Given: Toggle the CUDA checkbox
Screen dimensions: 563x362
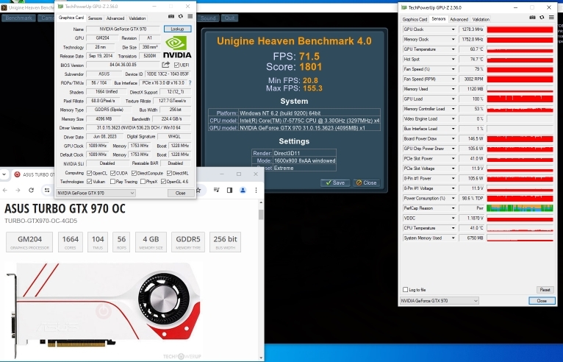Looking at the screenshot, I should [x=112, y=173].
